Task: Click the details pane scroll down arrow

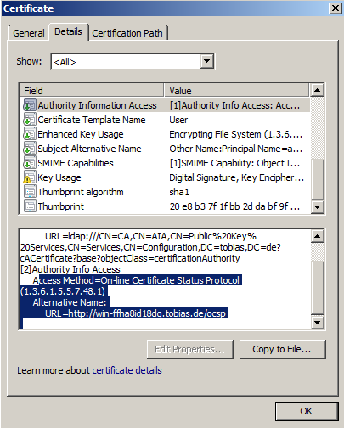Action: pos(317,323)
